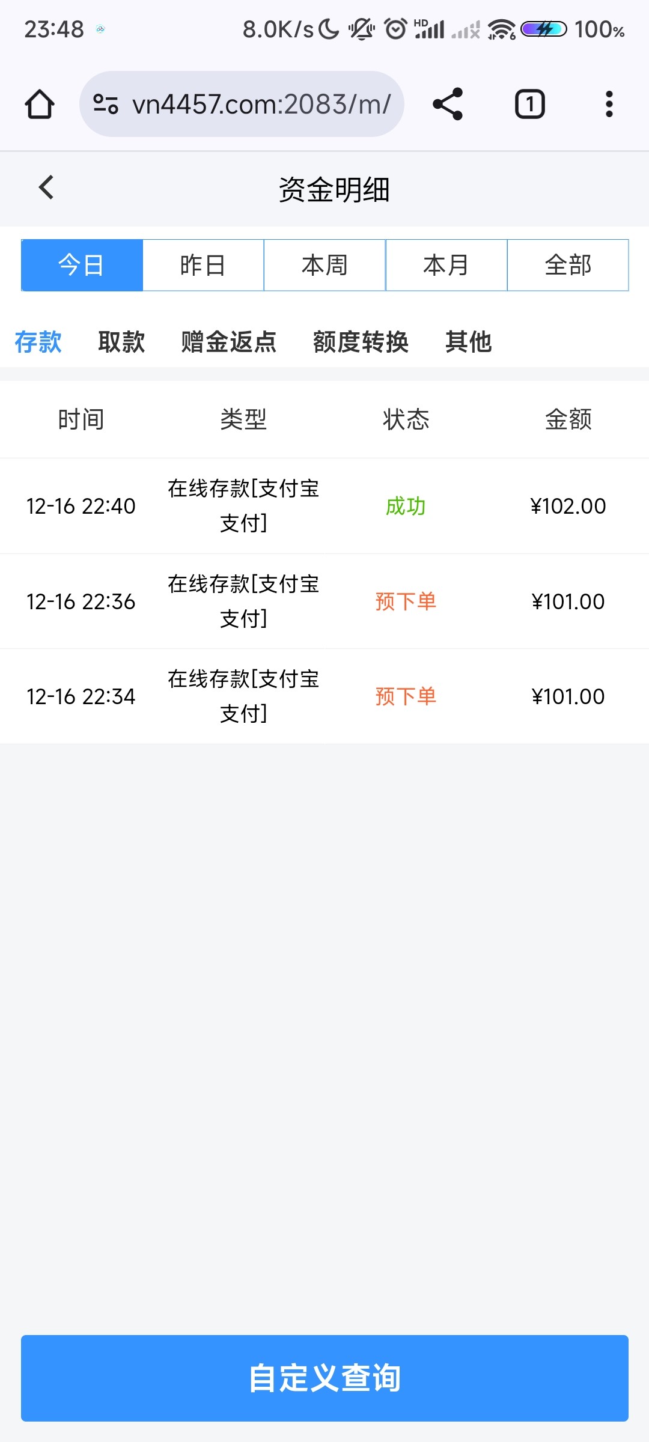Click the 自定义查询 button
This screenshot has height=1442, width=649.
pos(324,1378)
